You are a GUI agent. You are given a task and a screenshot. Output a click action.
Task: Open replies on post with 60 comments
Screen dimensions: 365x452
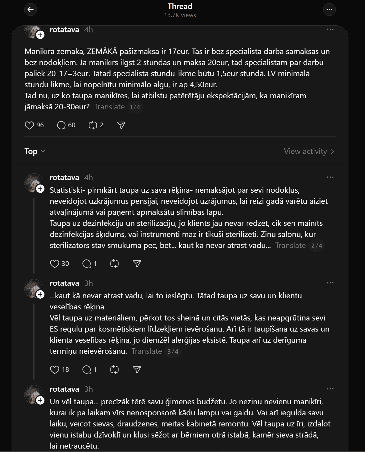click(61, 125)
